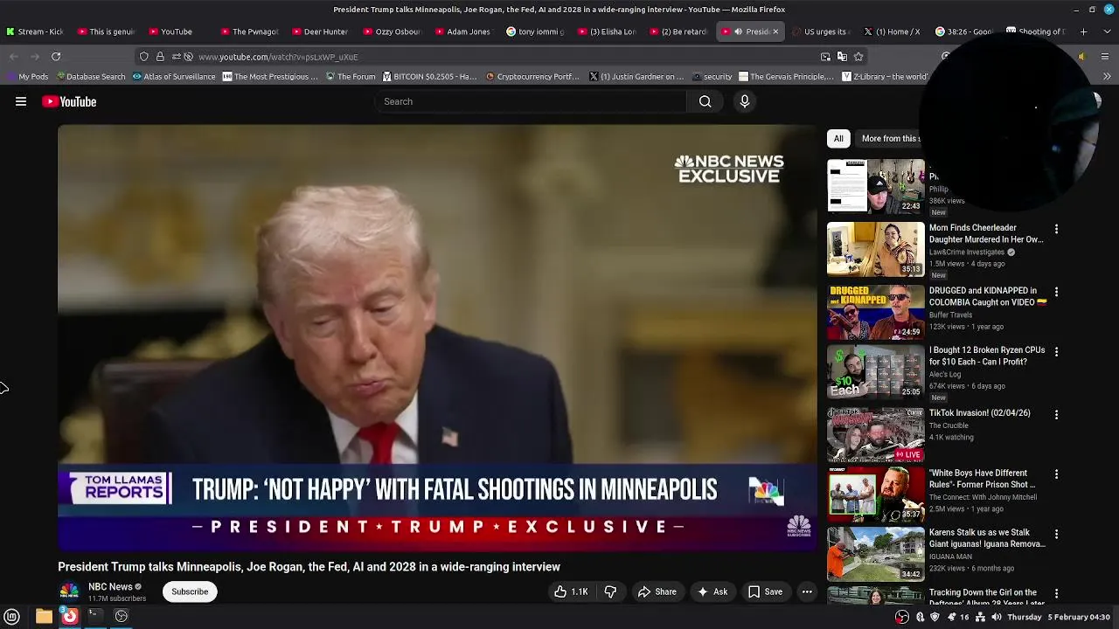
Task: Open the file manager folder in taskbar
Action: pos(44,617)
